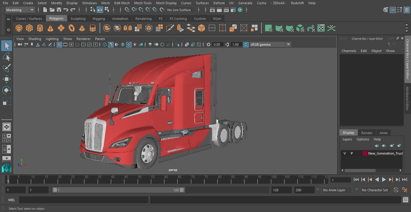411x212 pixels.
Task: Select the Paint Selection tool
Action: (x=6, y=68)
